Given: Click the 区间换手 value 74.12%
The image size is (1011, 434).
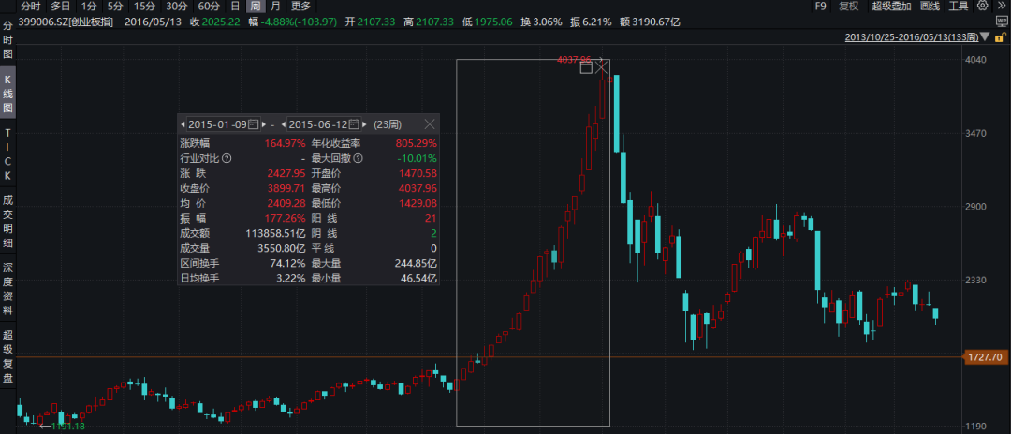Looking at the screenshot, I should (287, 264).
